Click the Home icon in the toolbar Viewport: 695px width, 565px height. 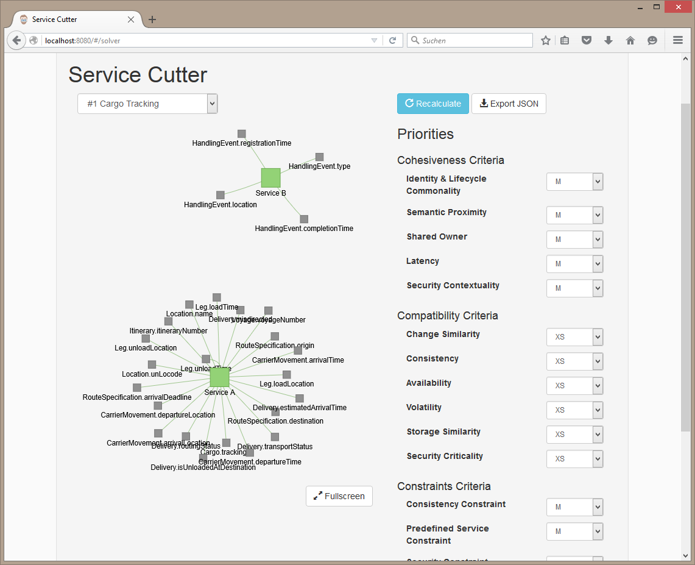[630, 40]
